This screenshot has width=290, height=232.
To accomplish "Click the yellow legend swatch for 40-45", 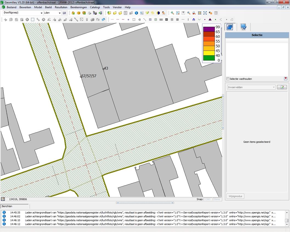I will point(209,53).
